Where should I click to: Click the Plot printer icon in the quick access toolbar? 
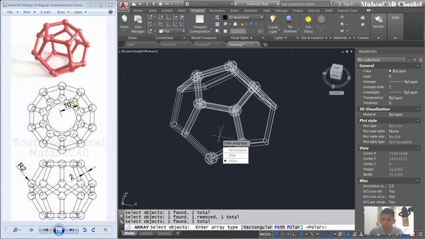[161, 4]
